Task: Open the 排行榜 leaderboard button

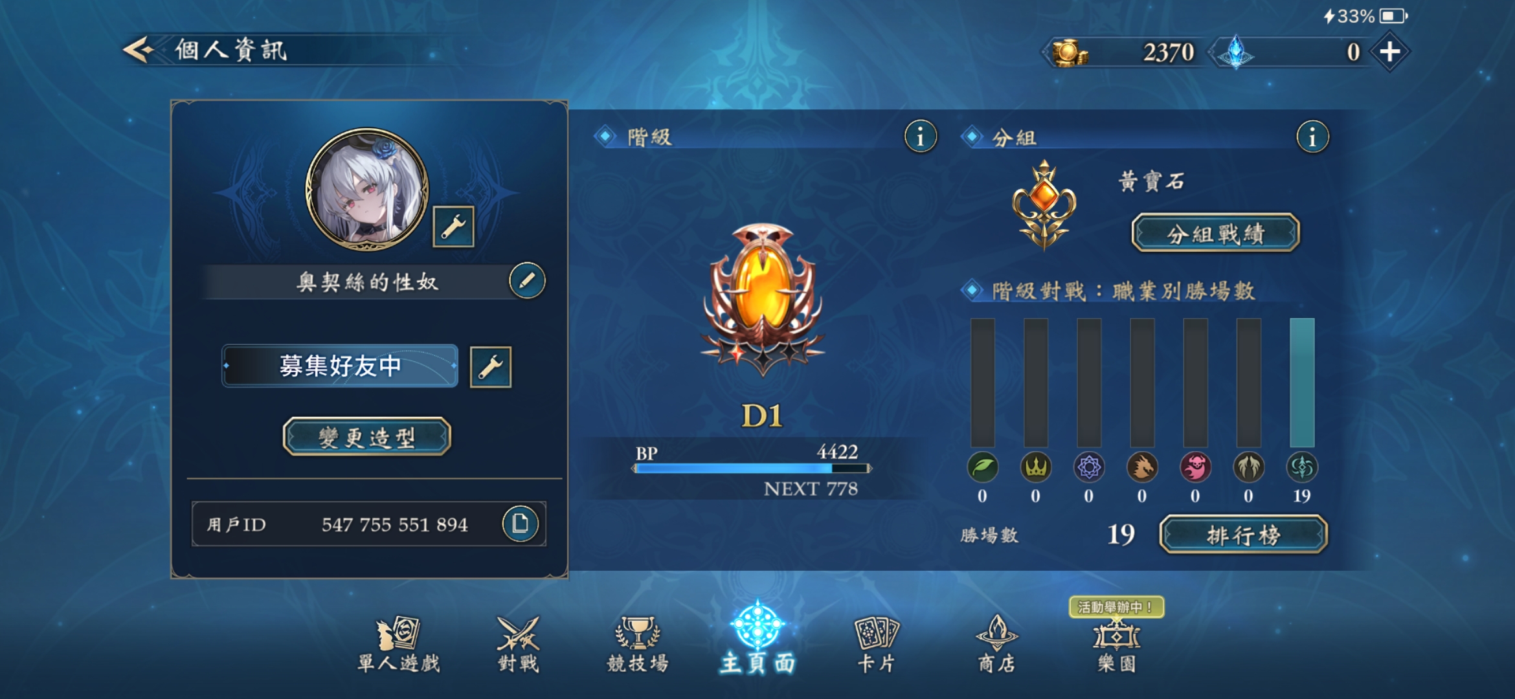Action: [x=1243, y=535]
